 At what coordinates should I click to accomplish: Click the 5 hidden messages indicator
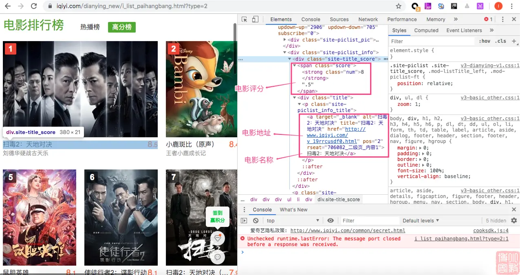pos(496,220)
